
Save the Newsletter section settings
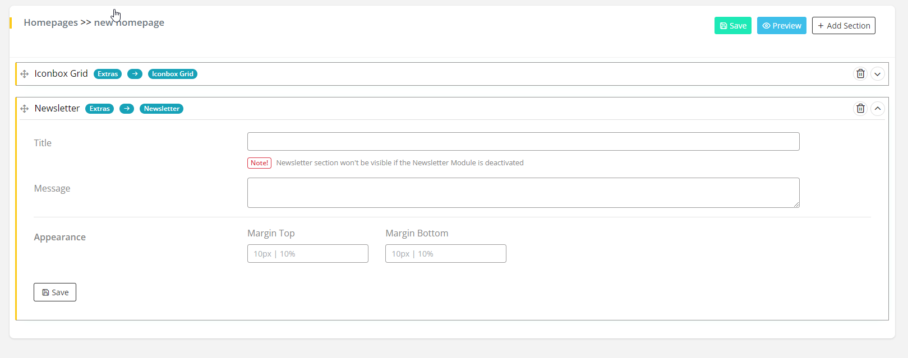click(x=55, y=292)
